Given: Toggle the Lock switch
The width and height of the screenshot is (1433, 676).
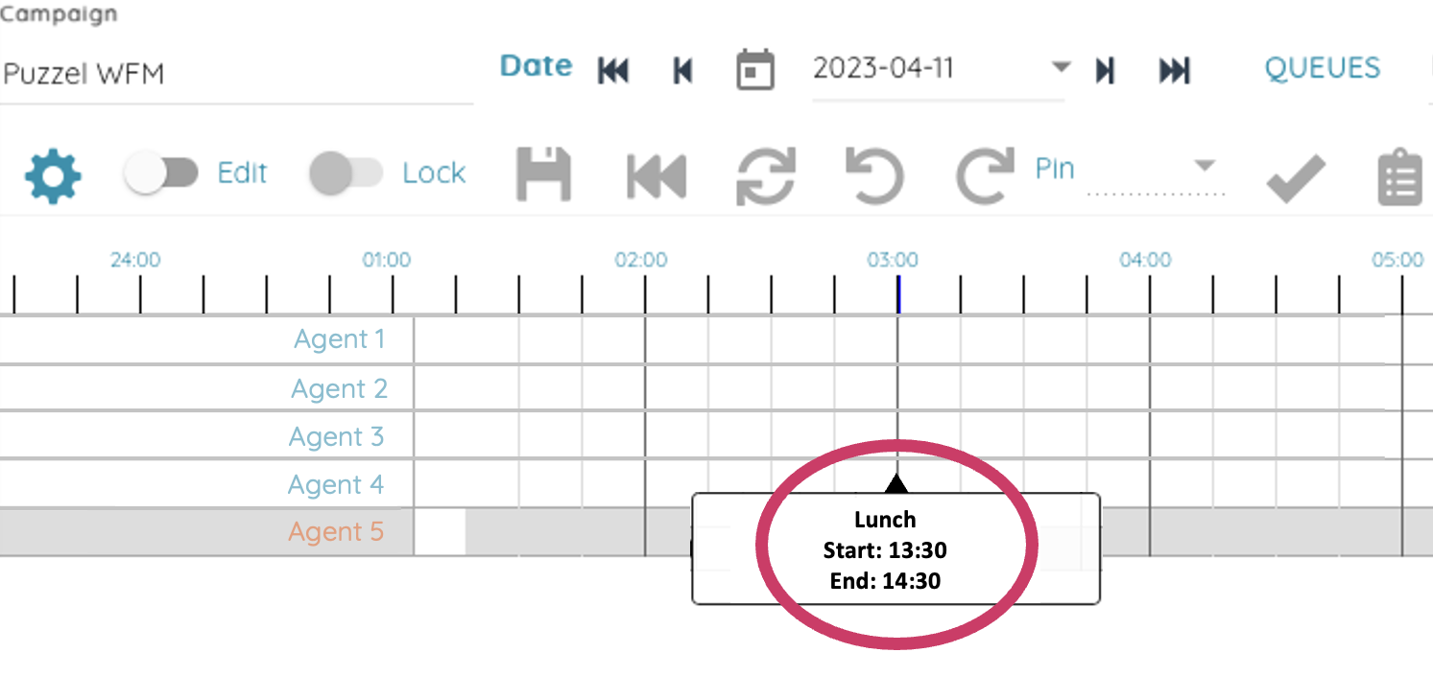Looking at the screenshot, I should click(346, 174).
